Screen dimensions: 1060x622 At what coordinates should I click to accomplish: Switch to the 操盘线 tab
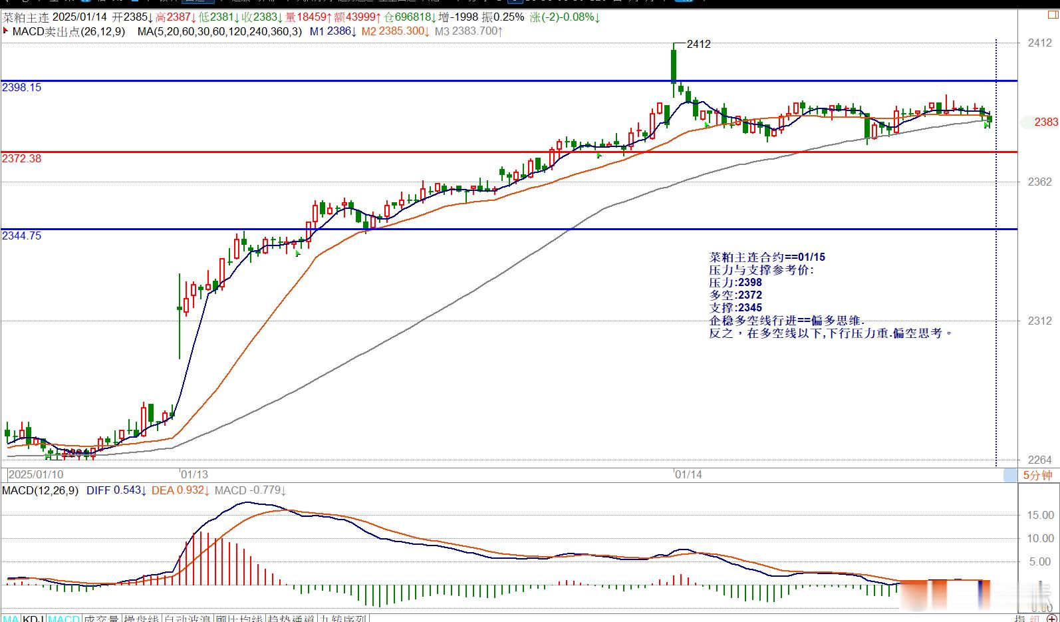click(141, 619)
